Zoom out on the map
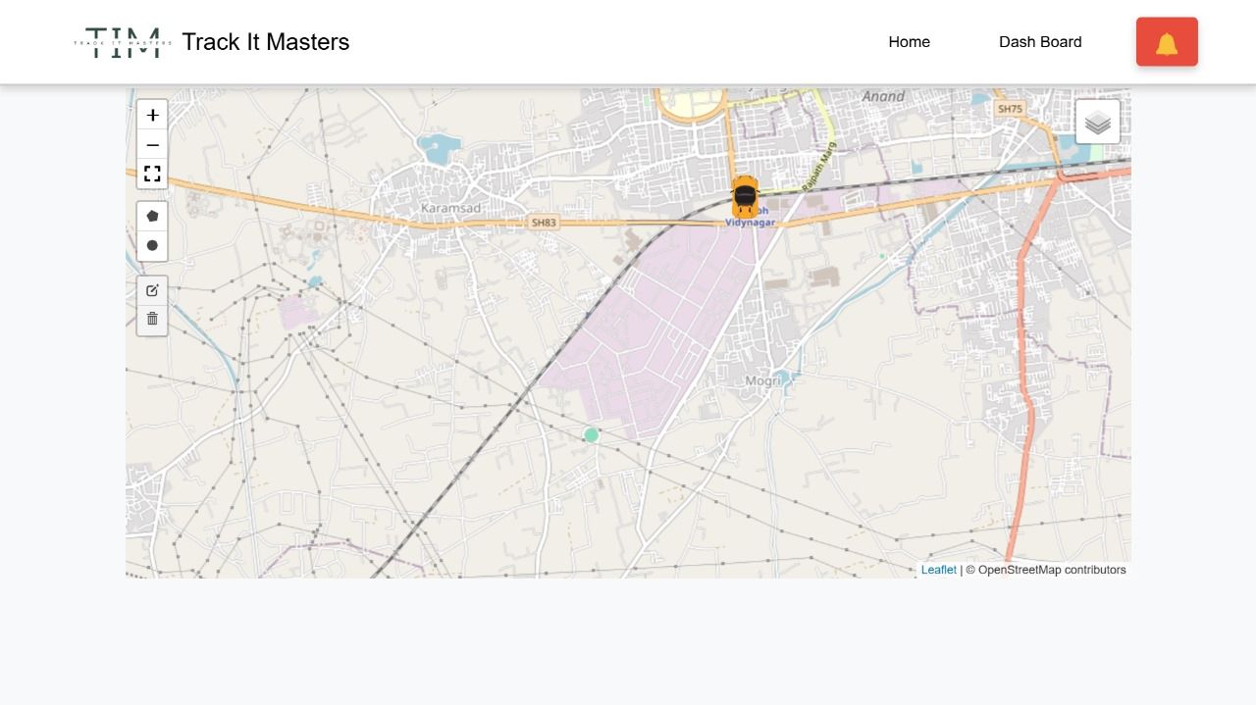This screenshot has width=1256, height=705. tap(152, 144)
